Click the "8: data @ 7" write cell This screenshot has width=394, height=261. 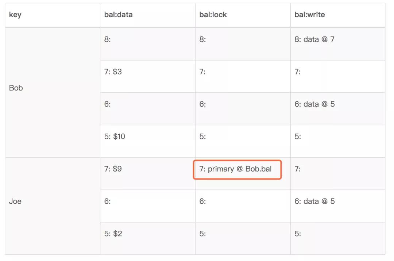click(314, 39)
